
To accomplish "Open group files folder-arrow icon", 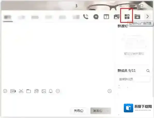I will [137, 17].
